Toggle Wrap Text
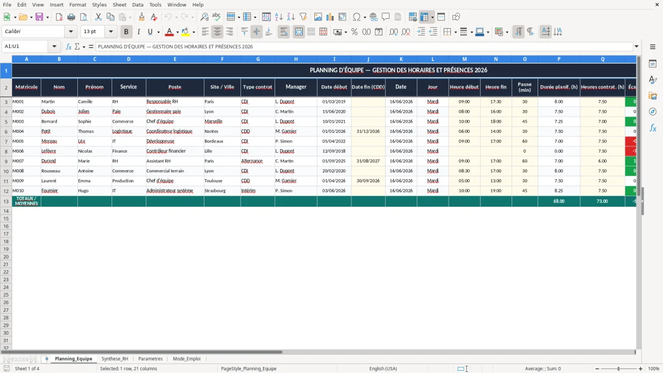Screen dimensions: 663x373 coord(284,32)
